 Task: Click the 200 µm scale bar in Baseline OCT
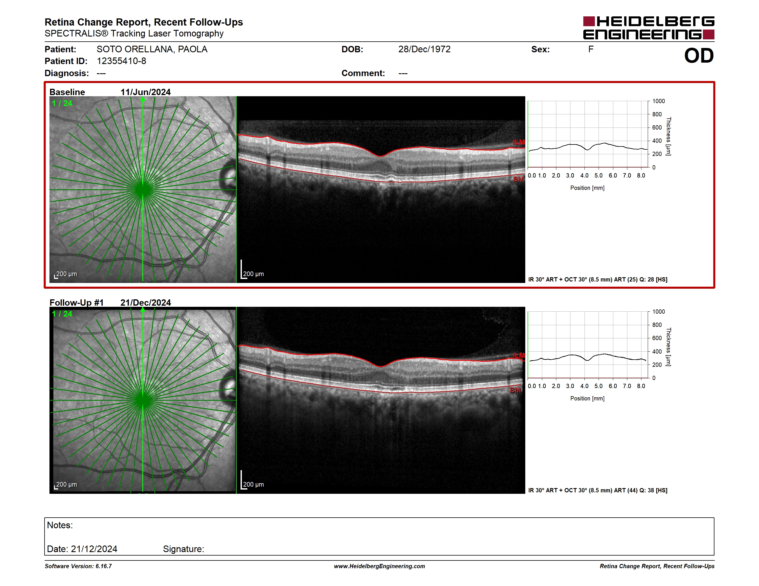(252, 270)
